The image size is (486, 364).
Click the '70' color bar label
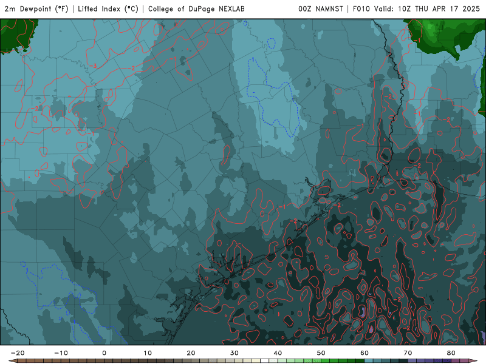(408, 353)
